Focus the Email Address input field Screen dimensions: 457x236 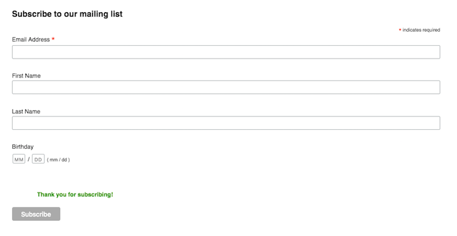(x=226, y=52)
